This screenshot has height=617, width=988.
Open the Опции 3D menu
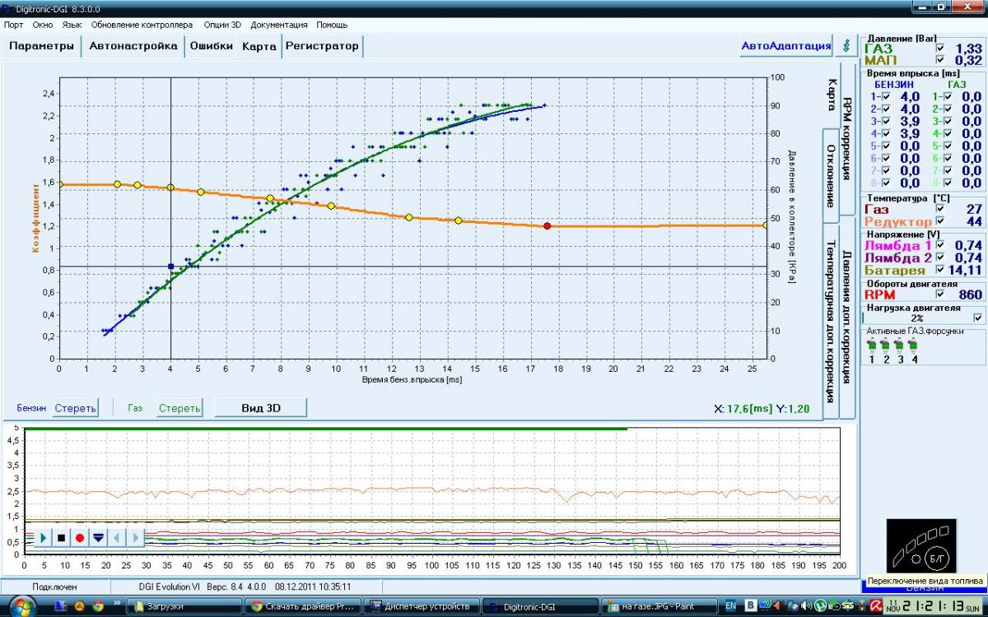pos(222,25)
